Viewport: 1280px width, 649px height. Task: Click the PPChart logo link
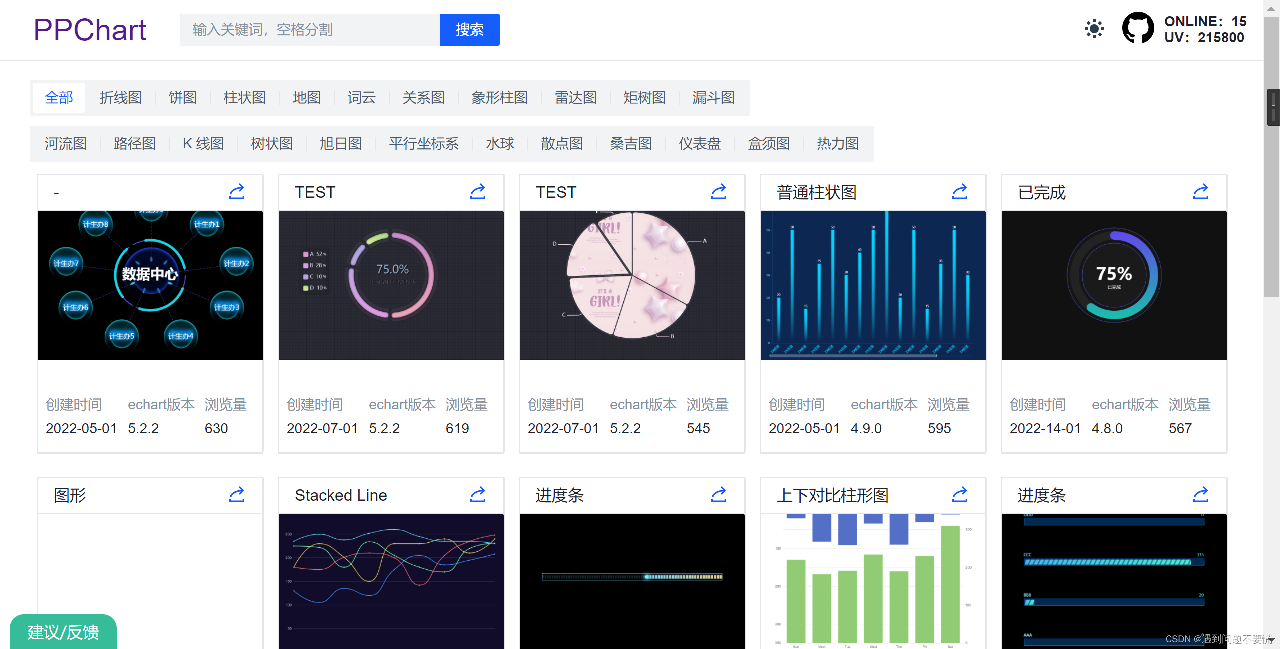(x=90, y=30)
